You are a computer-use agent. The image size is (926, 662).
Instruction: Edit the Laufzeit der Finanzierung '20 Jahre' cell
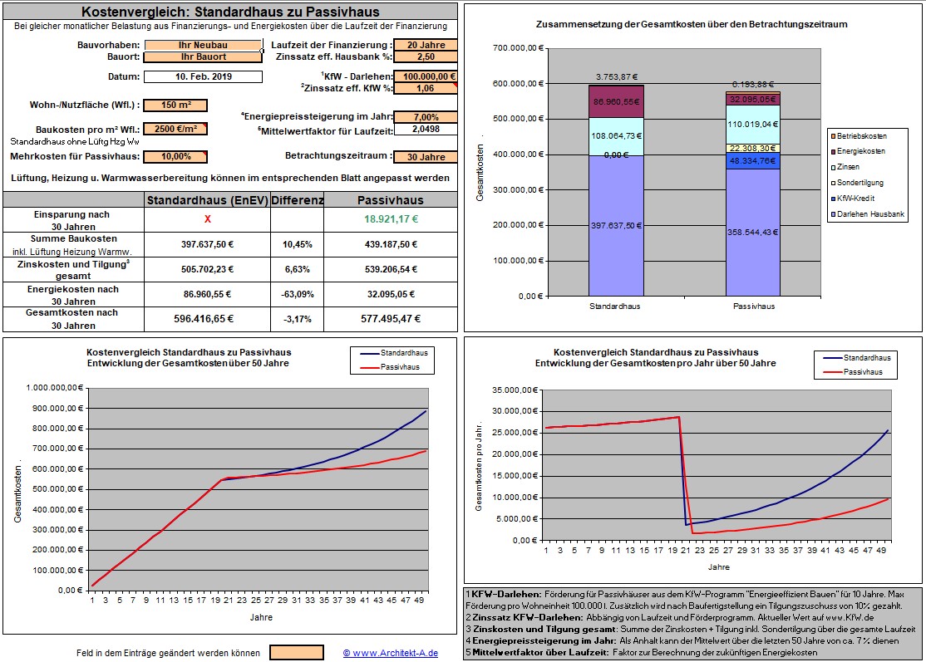click(426, 45)
